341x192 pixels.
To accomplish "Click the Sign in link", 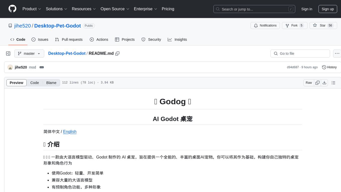I will pyautogui.click(x=307, y=9).
